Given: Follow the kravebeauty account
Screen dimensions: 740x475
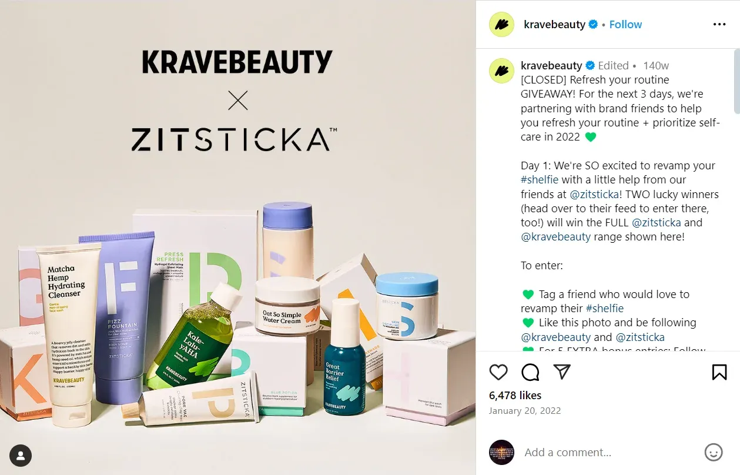Looking at the screenshot, I should 625,25.
